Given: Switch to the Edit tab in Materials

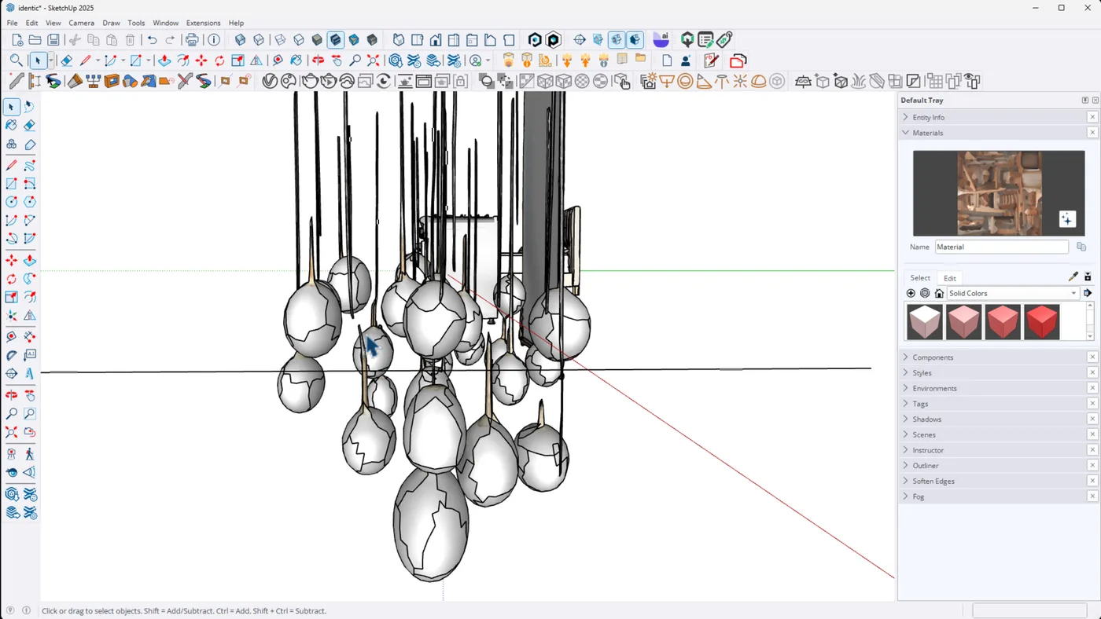Looking at the screenshot, I should [x=949, y=278].
